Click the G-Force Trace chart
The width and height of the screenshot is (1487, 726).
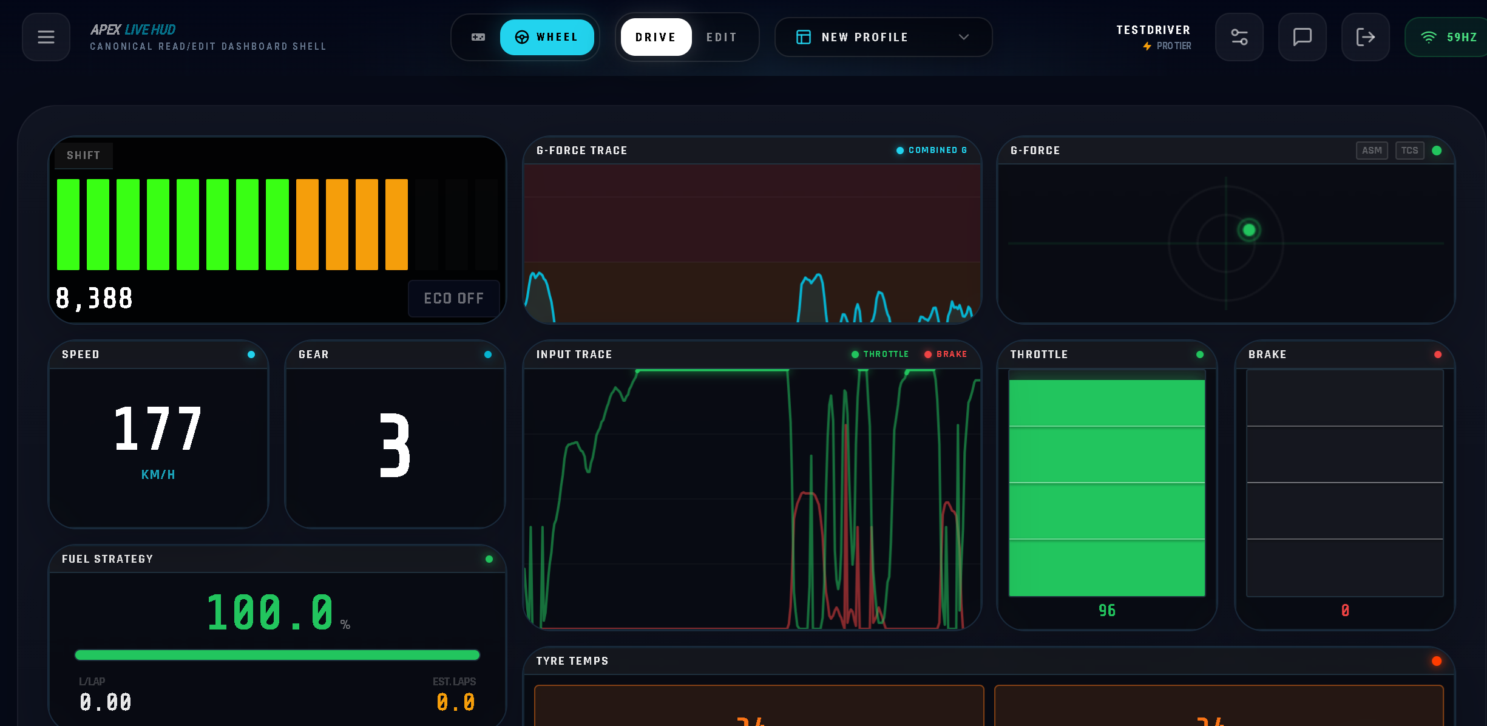pyautogui.click(x=753, y=243)
